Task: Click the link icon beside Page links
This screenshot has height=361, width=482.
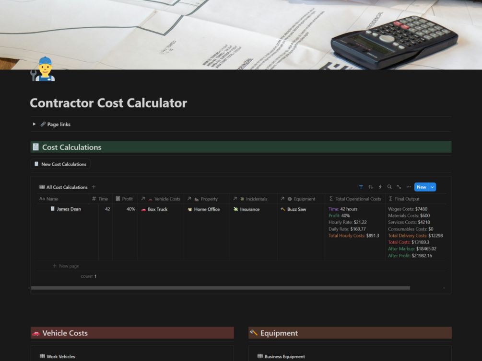Action: click(43, 124)
